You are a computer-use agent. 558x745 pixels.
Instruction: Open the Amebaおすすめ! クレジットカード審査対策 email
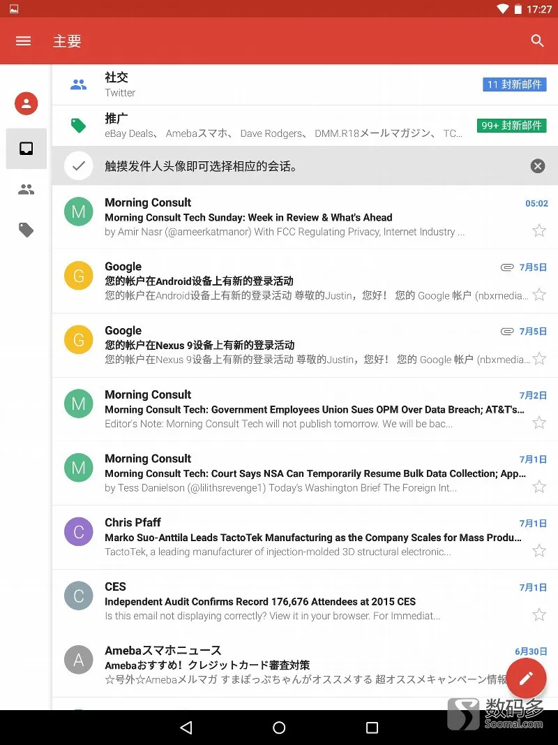[x=305, y=665]
